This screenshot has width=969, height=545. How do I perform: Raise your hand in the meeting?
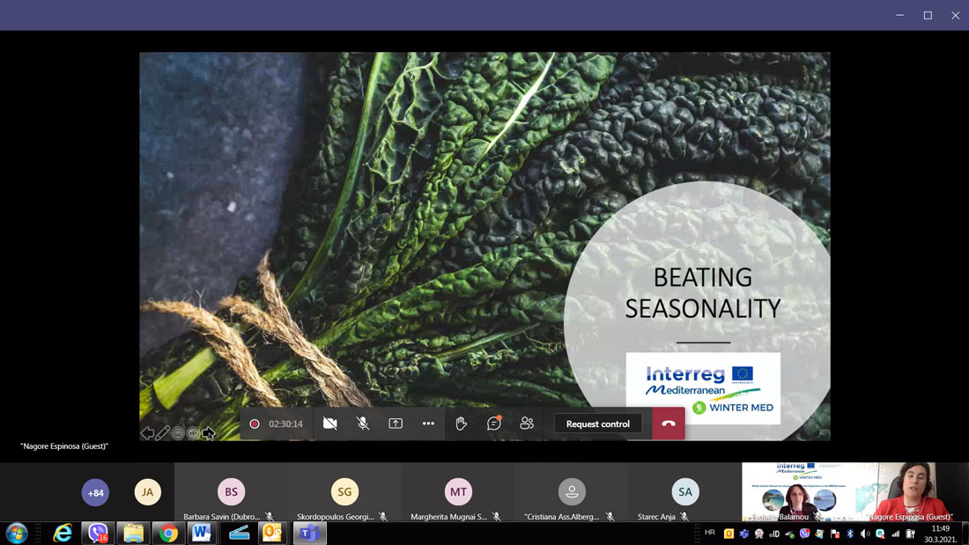[461, 423]
